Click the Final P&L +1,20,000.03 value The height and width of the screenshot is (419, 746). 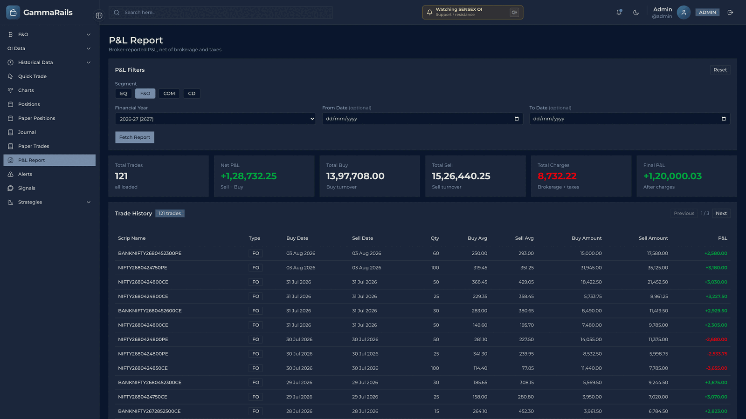pyautogui.click(x=672, y=176)
